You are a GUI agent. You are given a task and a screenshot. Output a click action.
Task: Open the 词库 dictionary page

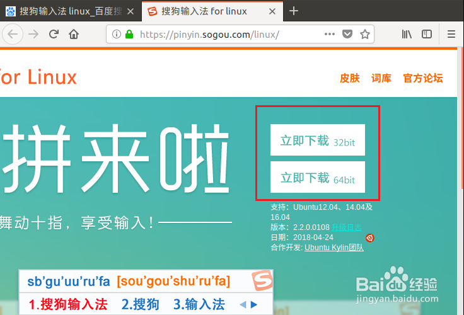point(381,78)
